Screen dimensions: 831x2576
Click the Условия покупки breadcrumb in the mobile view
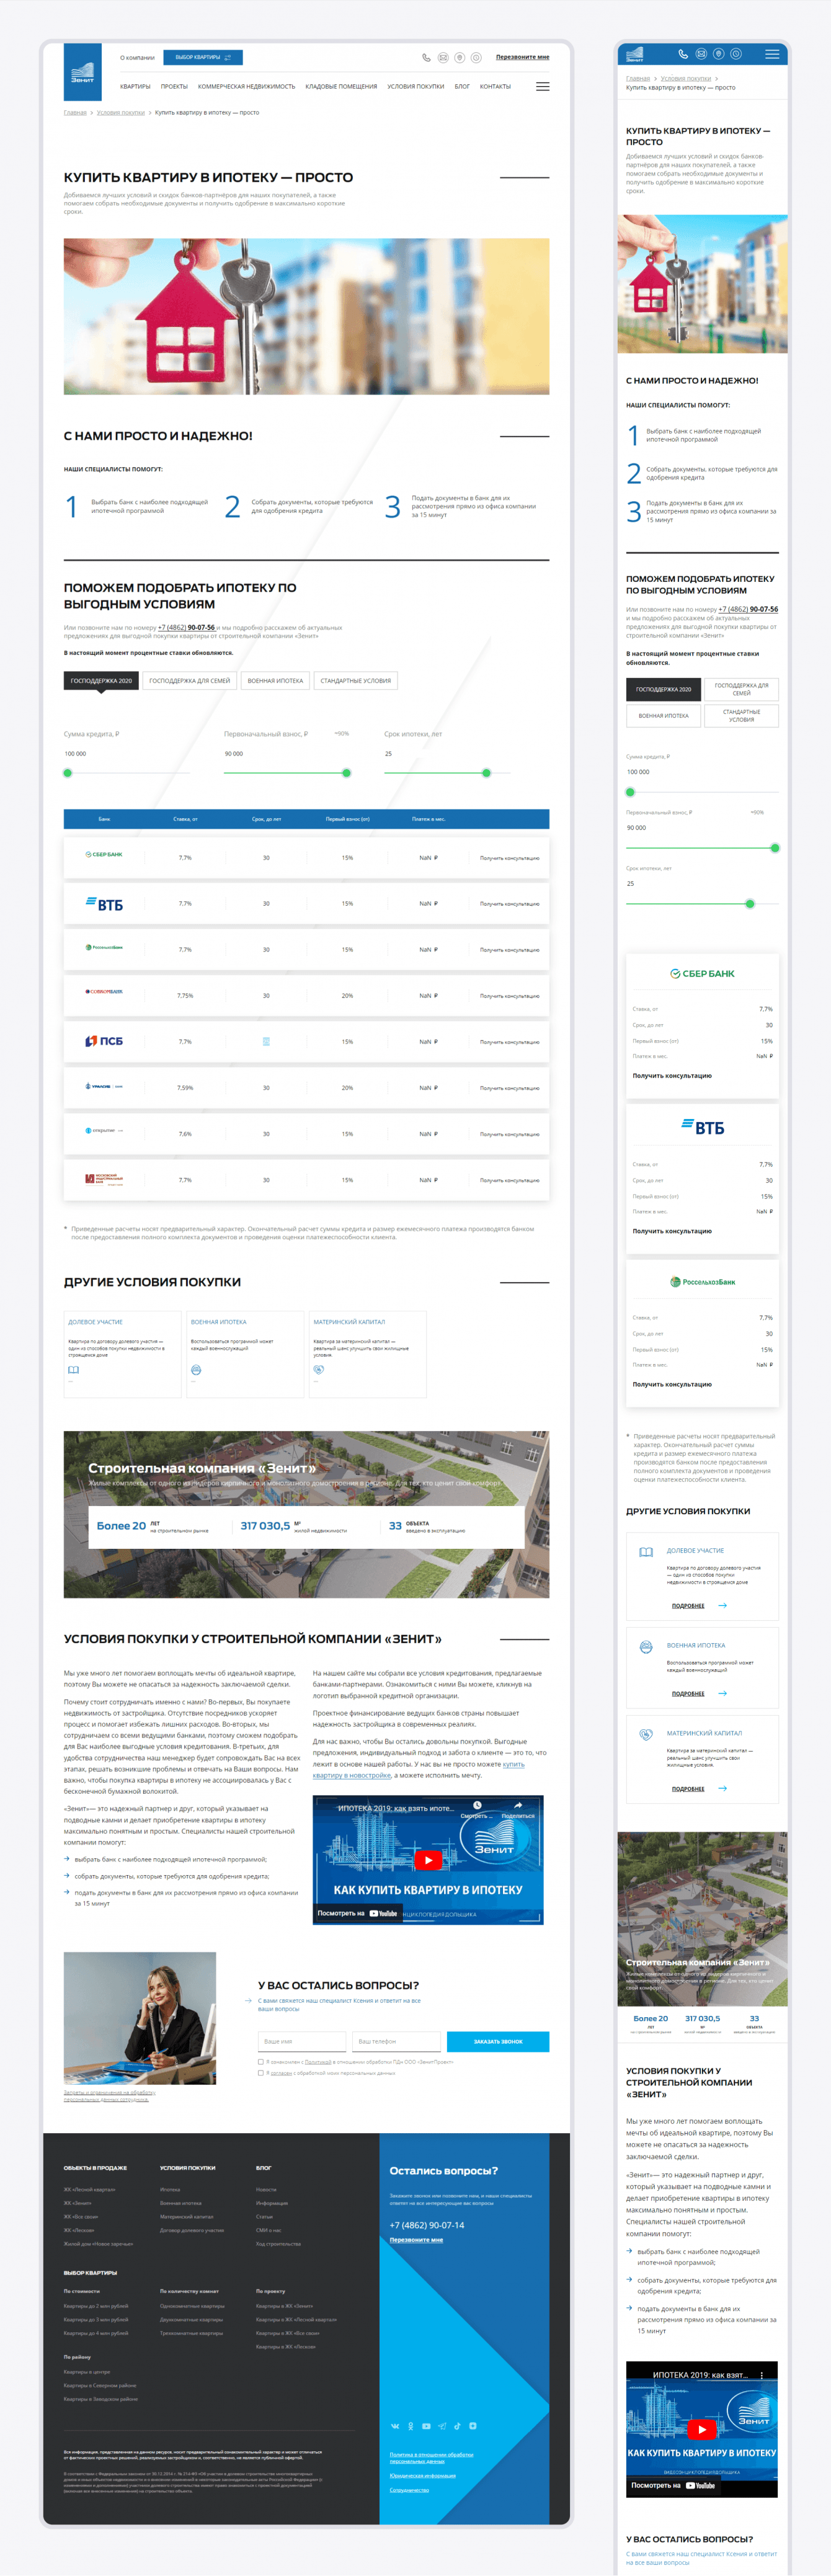point(685,78)
